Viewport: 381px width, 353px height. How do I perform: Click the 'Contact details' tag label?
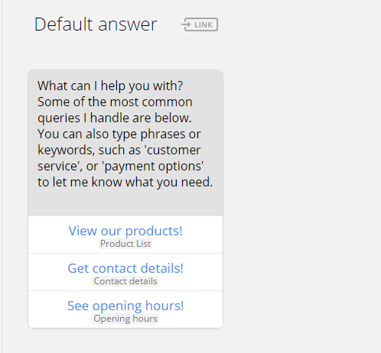125,281
